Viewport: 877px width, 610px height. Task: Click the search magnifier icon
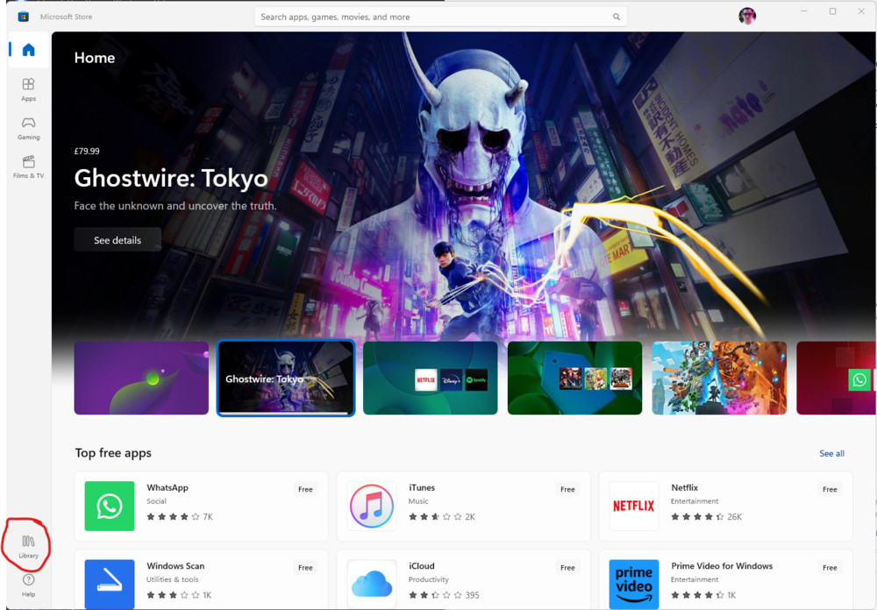click(x=617, y=17)
